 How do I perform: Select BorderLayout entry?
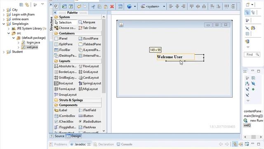(x=65, y=72)
